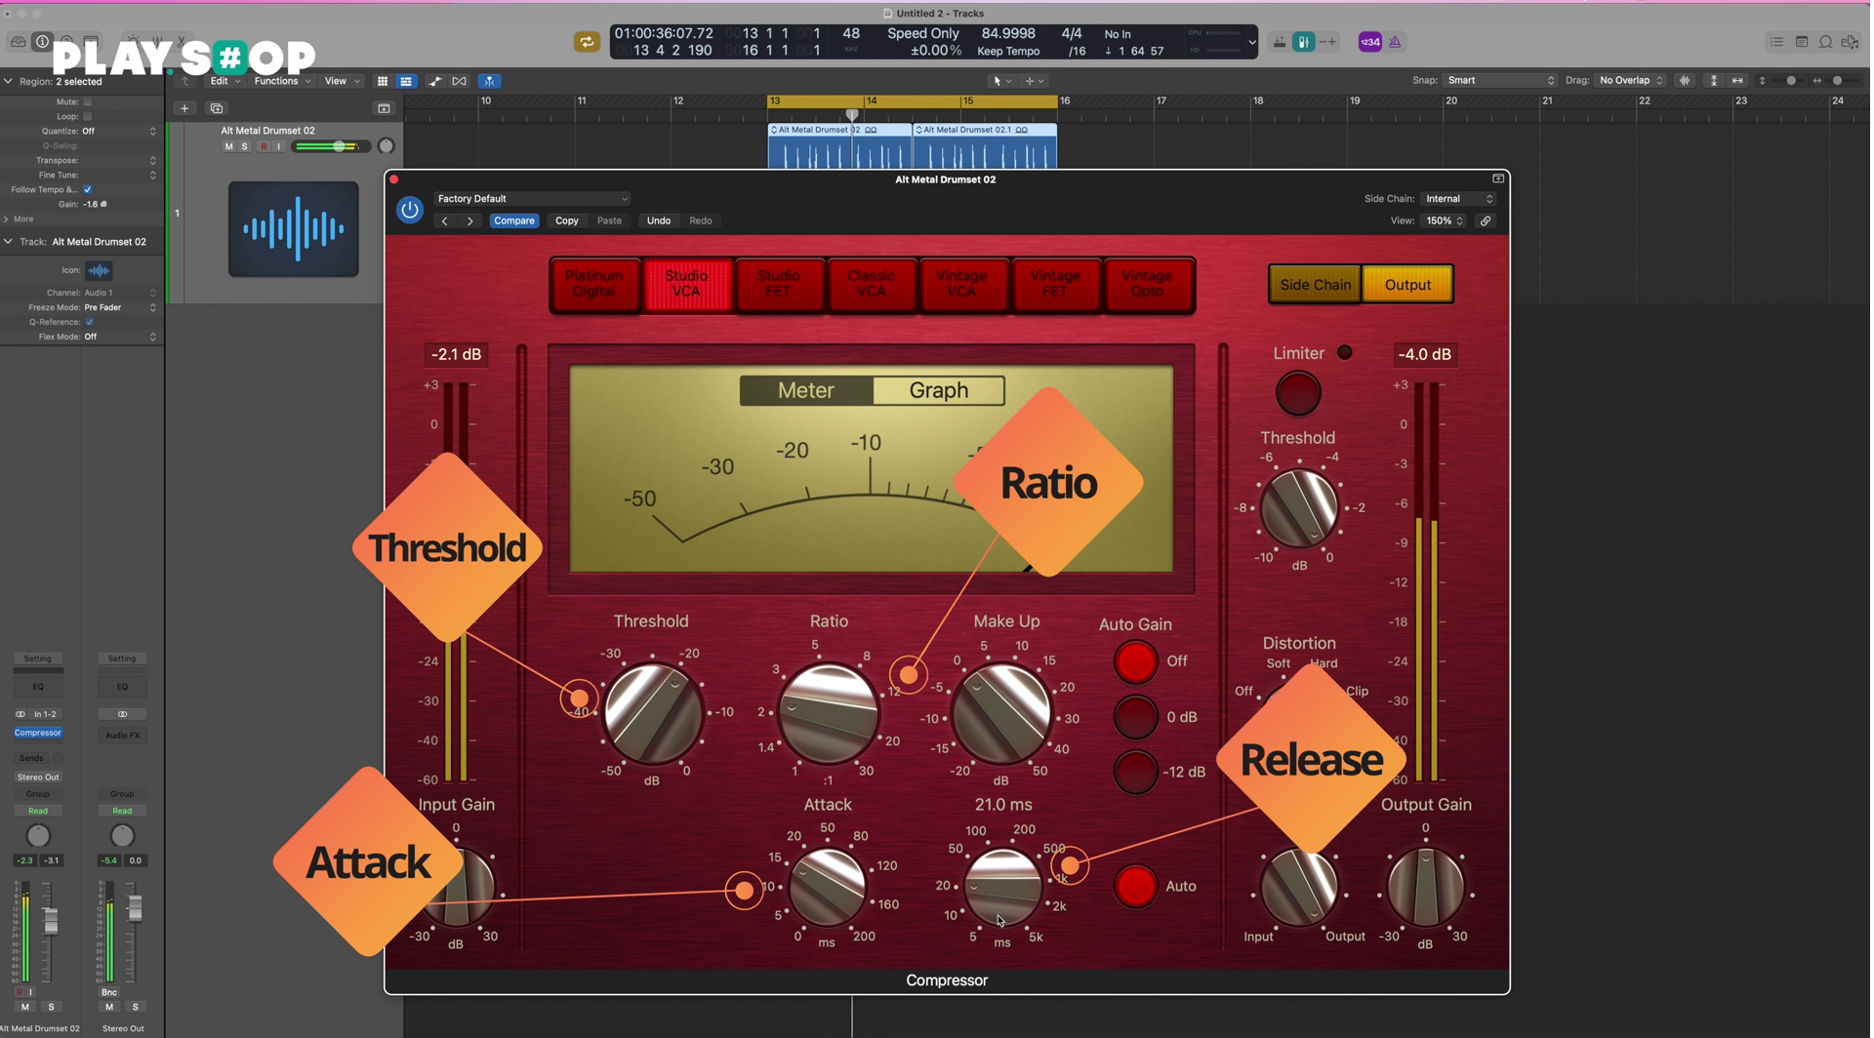Screen dimensions: 1874x1038
Task: Click the Add Track plus button
Action: coord(184,108)
